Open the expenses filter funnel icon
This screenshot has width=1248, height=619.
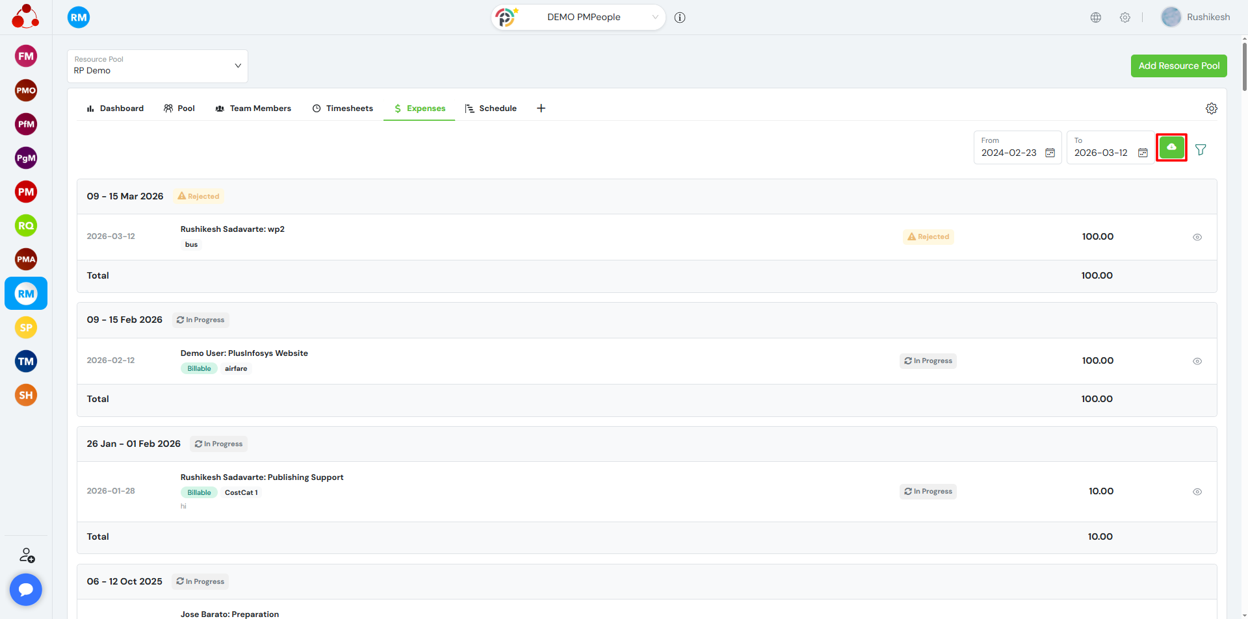(x=1201, y=150)
